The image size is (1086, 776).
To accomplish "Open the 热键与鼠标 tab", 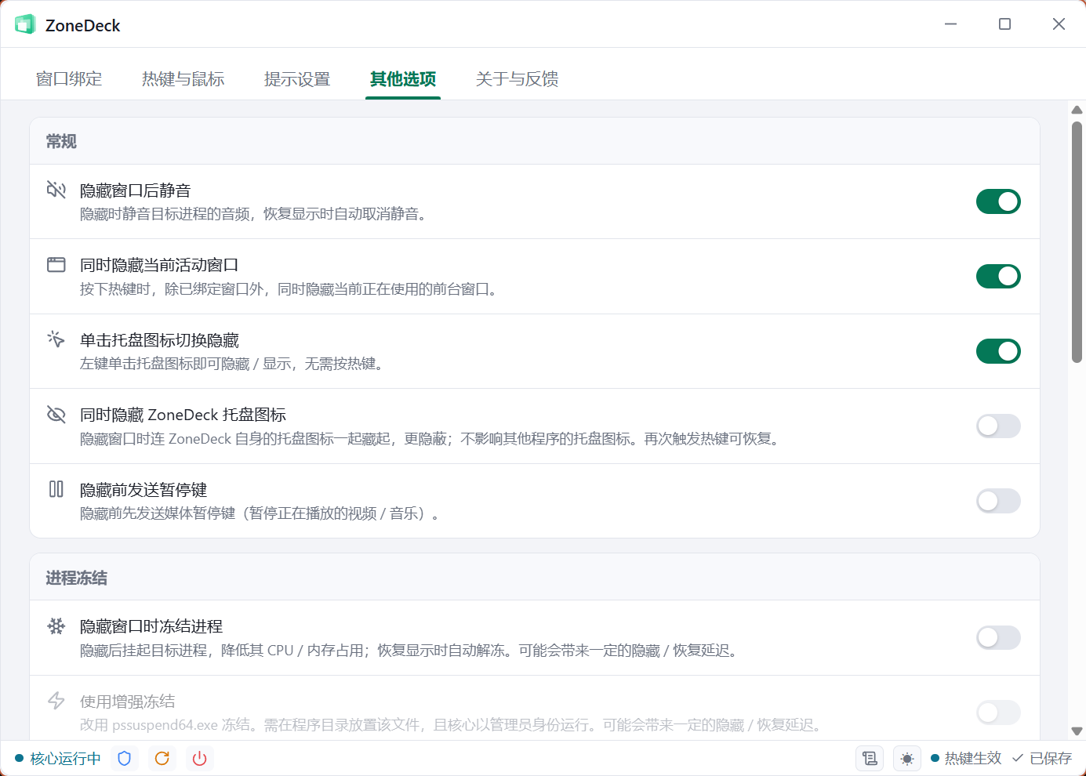I will (183, 79).
